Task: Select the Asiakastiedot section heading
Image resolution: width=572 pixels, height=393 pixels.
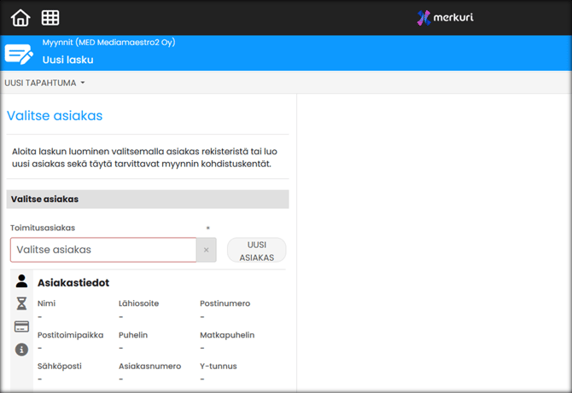Action: (73, 282)
